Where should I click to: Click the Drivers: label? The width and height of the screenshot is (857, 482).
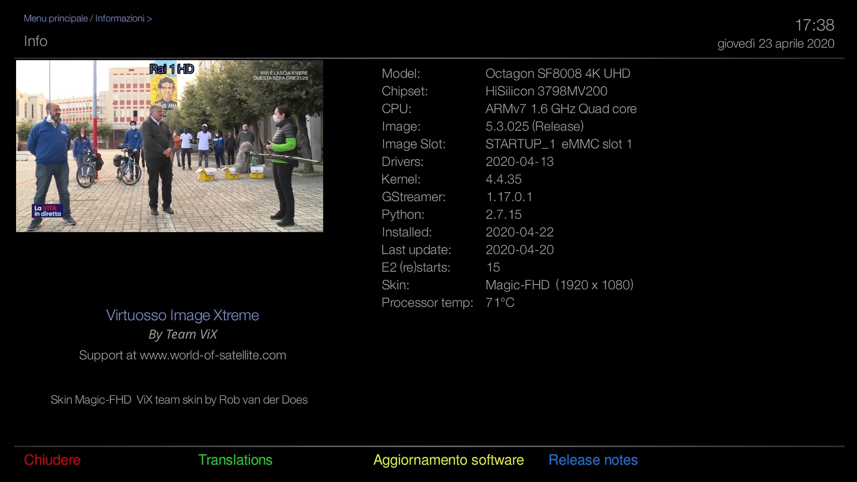(x=403, y=162)
